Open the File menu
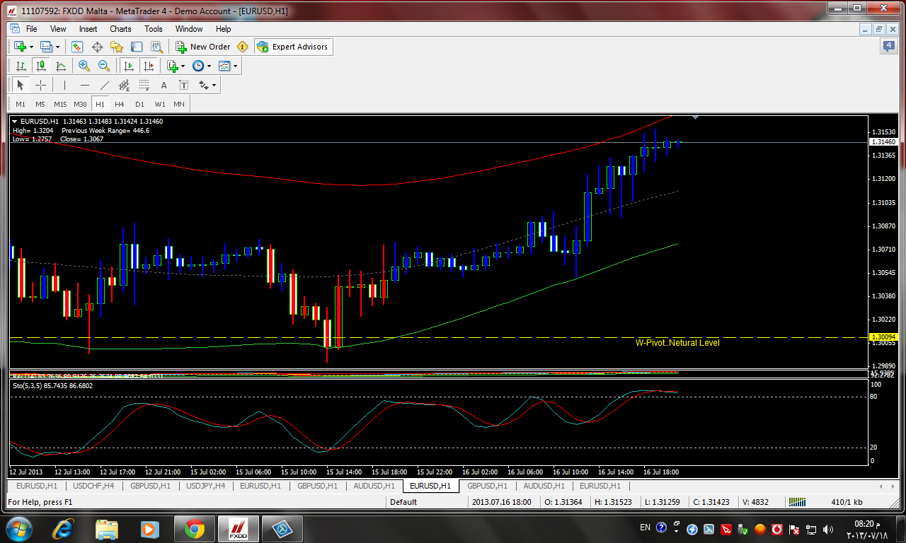 click(x=31, y=29)
